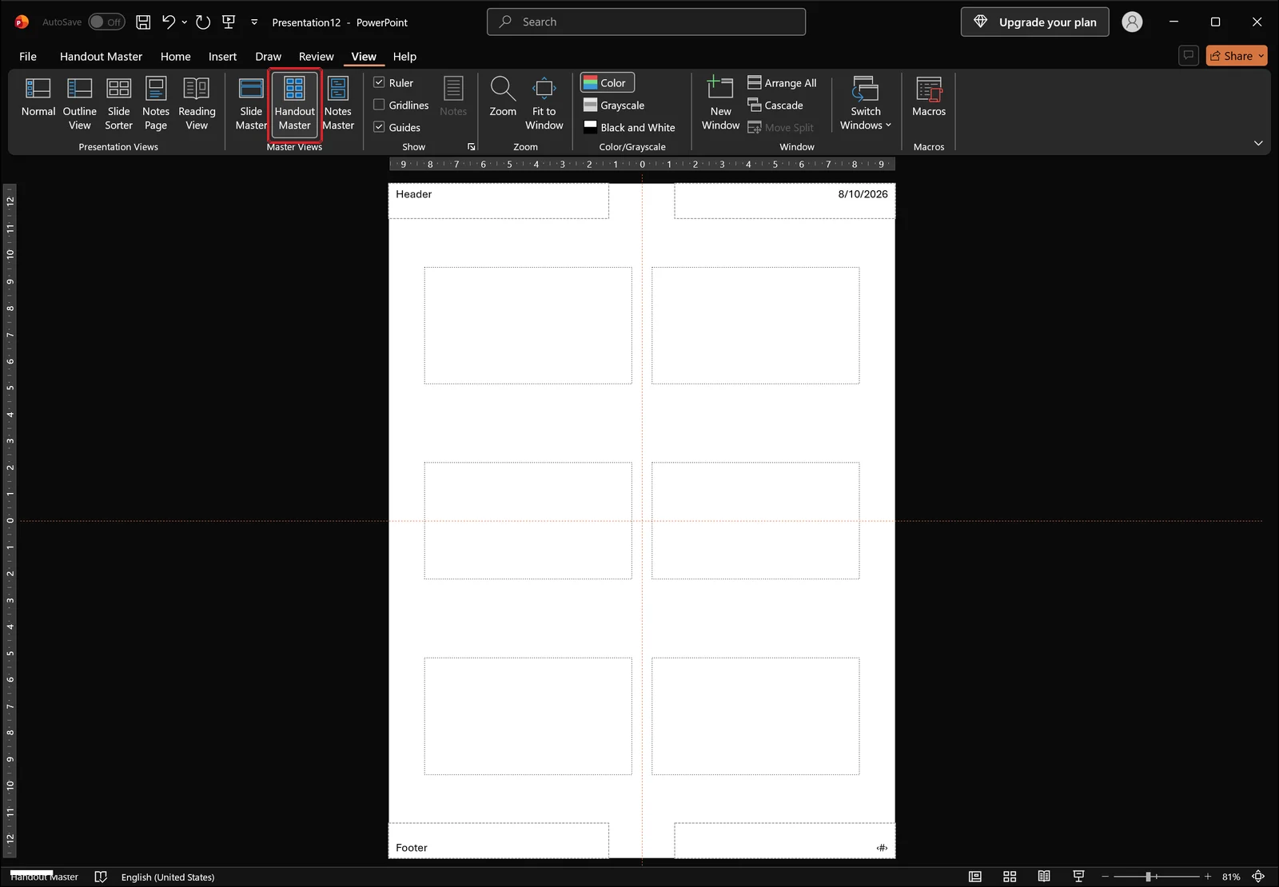Open Notes Master view
The image size is (1279, 887).
point(338,102)
